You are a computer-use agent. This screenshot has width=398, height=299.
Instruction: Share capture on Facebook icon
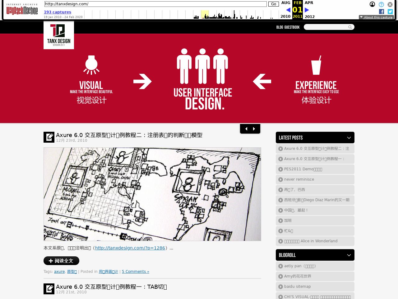click(382, 12)
